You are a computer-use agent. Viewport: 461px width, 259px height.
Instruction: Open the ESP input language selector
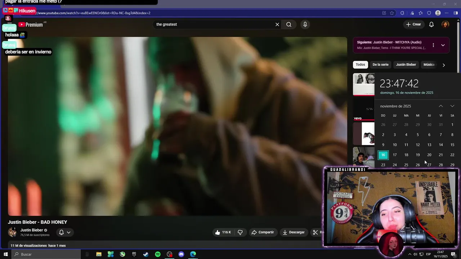tap(428, 254)
